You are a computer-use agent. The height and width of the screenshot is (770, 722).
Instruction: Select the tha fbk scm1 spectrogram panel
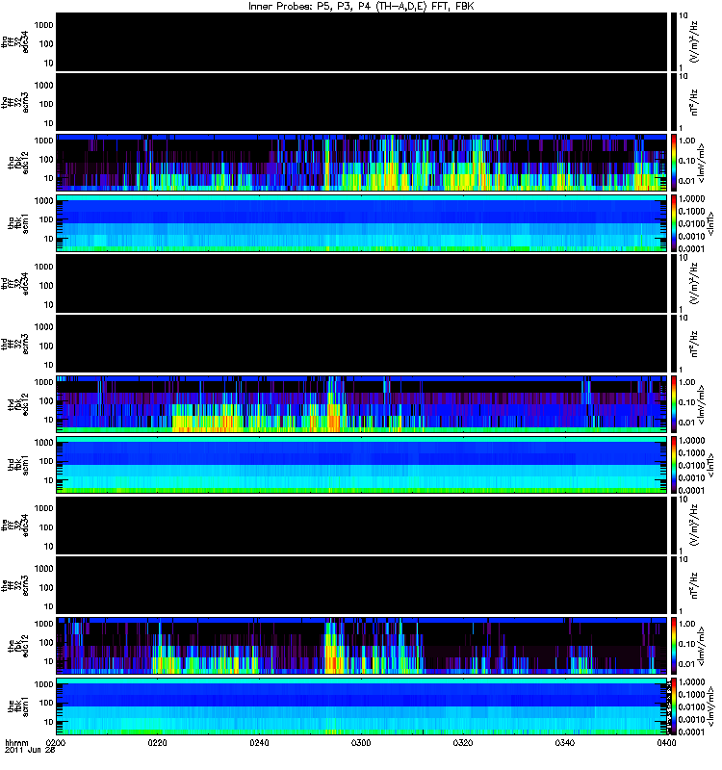pos(362,223)
